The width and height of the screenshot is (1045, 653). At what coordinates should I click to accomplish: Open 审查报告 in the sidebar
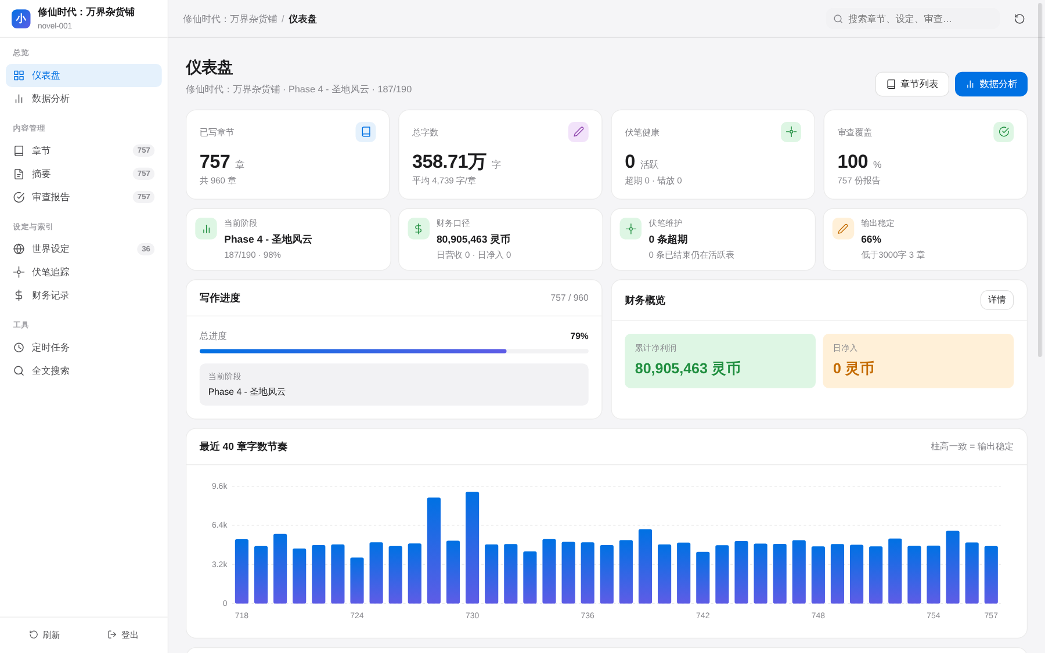(x=84, y=197)
